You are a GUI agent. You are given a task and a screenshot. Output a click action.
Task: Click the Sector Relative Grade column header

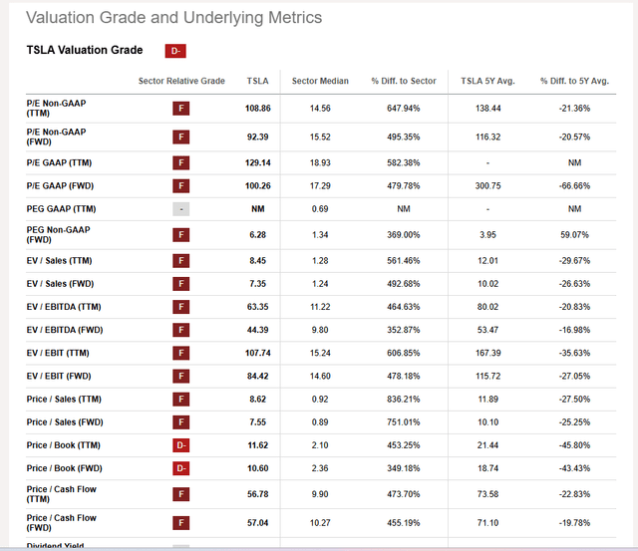pos(181,81)
